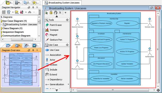
Task: Expand palette options double chevron
Action: pos(65,13)
